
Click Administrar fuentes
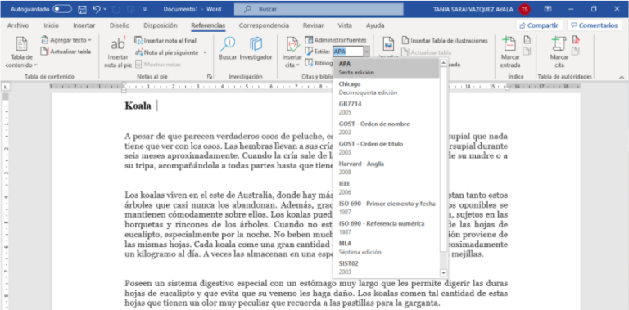coord(336,40)
